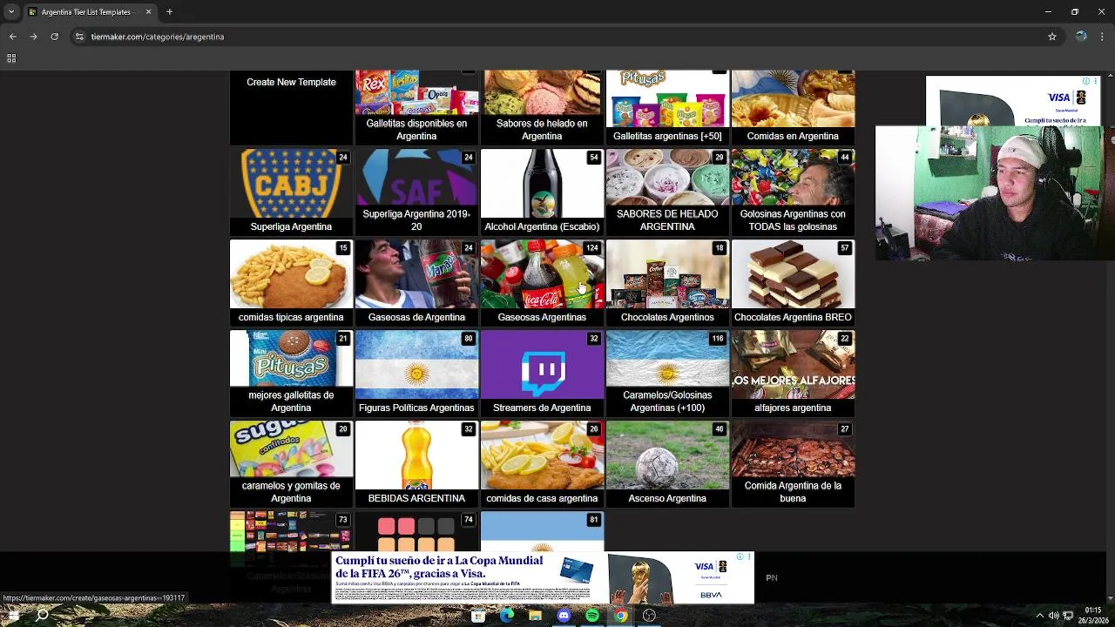Open a new browser tab
Screen dimensions: 1115x627
(169, 12)
